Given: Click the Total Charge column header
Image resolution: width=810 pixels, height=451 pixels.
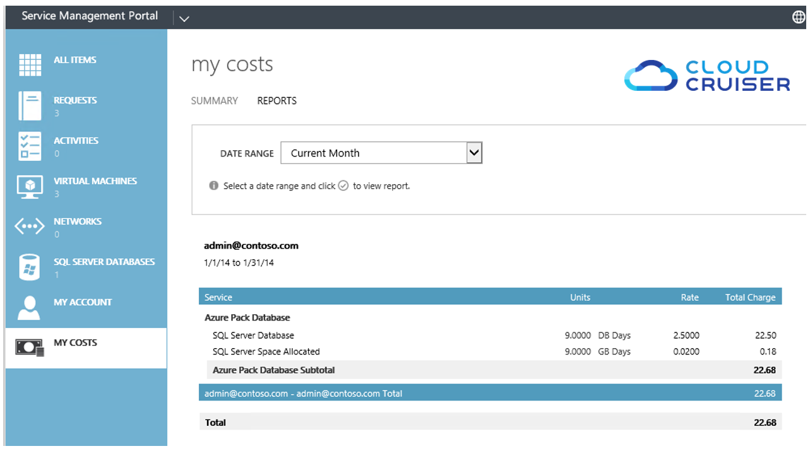Looking at the screenshot, I should click(x=751, y=297).
